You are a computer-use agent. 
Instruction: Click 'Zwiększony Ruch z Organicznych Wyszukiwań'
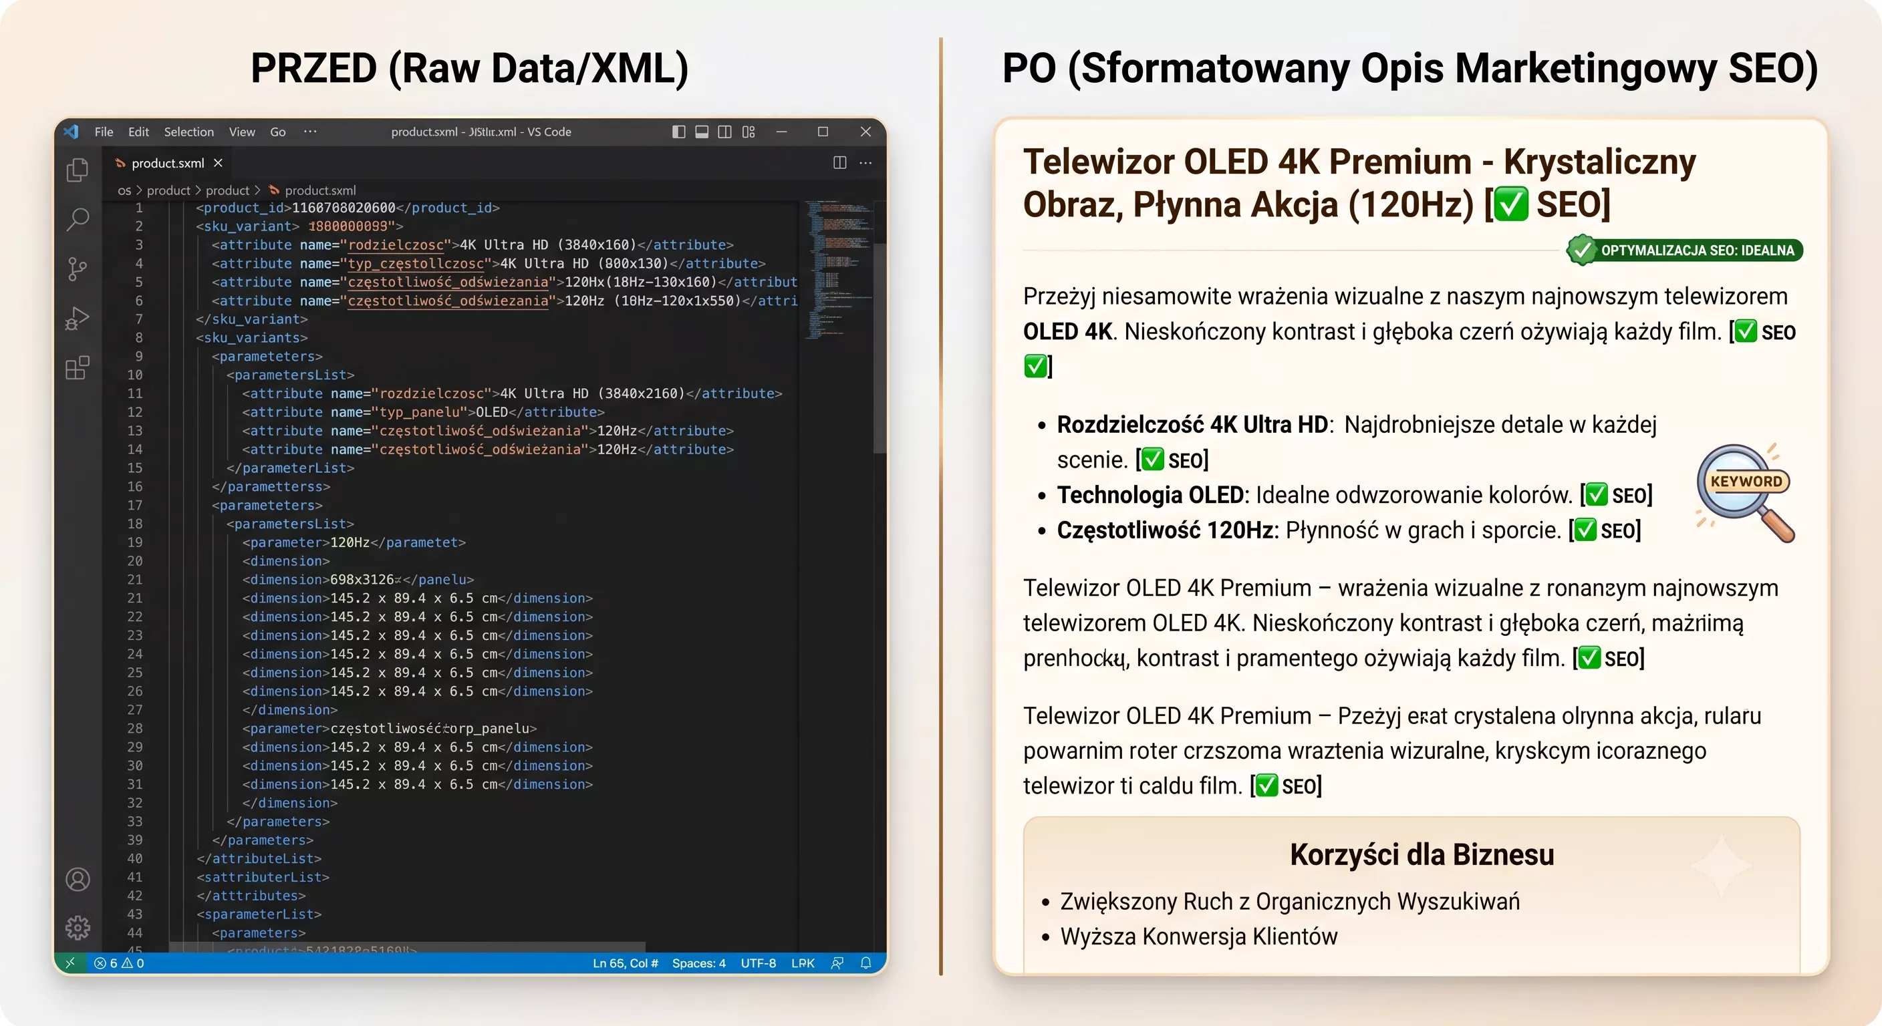1289,902
